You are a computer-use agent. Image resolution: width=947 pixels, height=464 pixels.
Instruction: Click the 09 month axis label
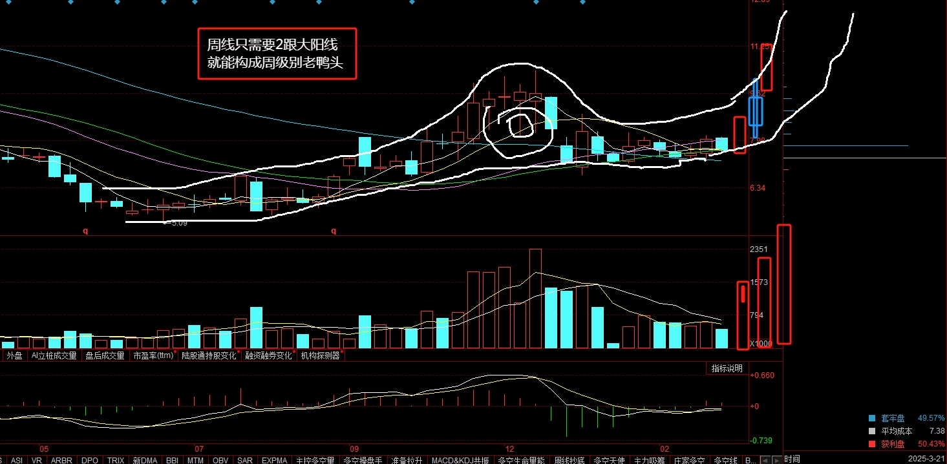point(354,448)
